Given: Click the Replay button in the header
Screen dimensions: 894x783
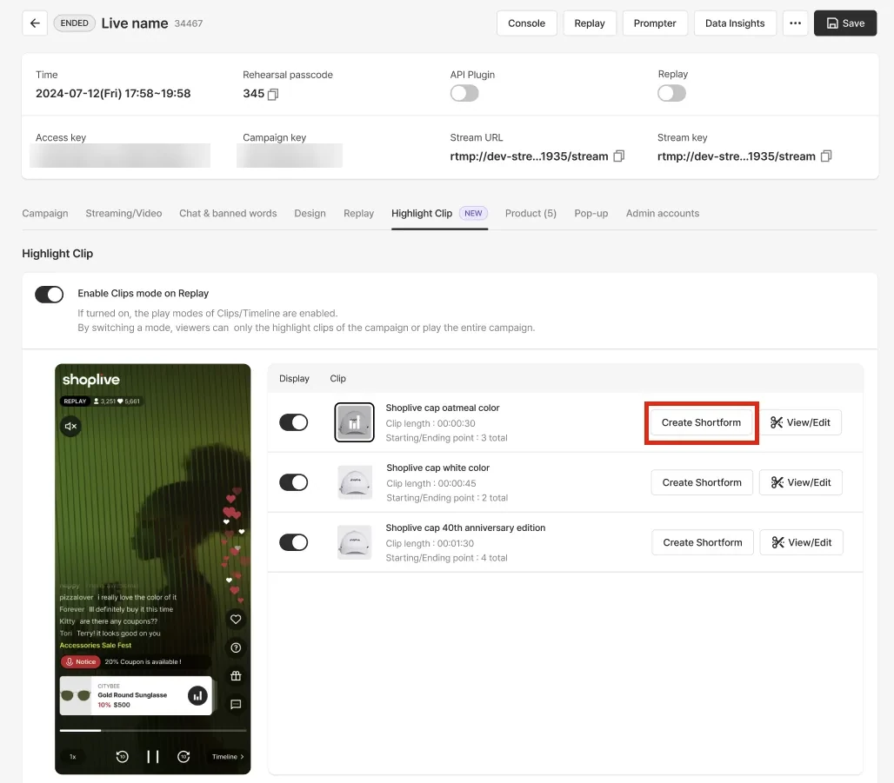Looking at the screenshot, I should click(590, 23).
